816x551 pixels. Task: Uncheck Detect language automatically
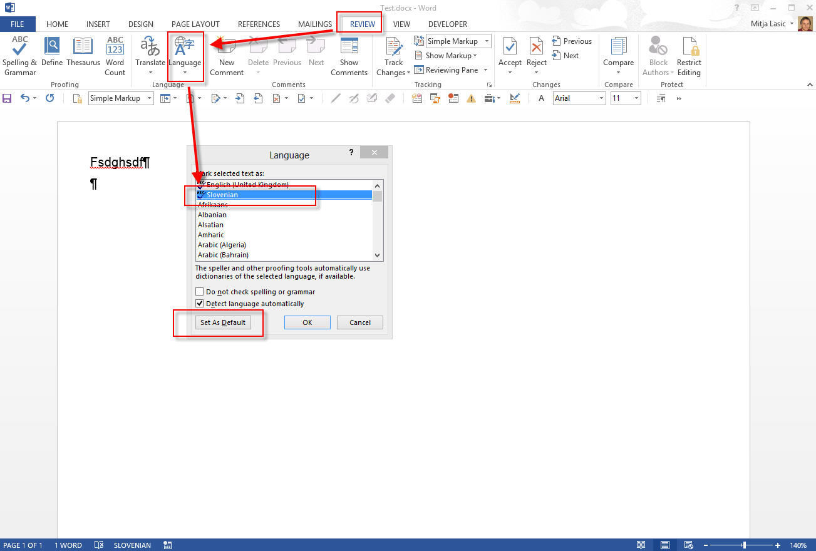200,304
